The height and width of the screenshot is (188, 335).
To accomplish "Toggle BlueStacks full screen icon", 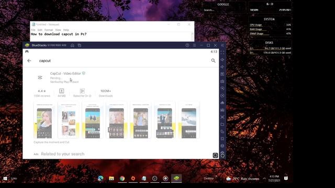I will tap(222, 52).
